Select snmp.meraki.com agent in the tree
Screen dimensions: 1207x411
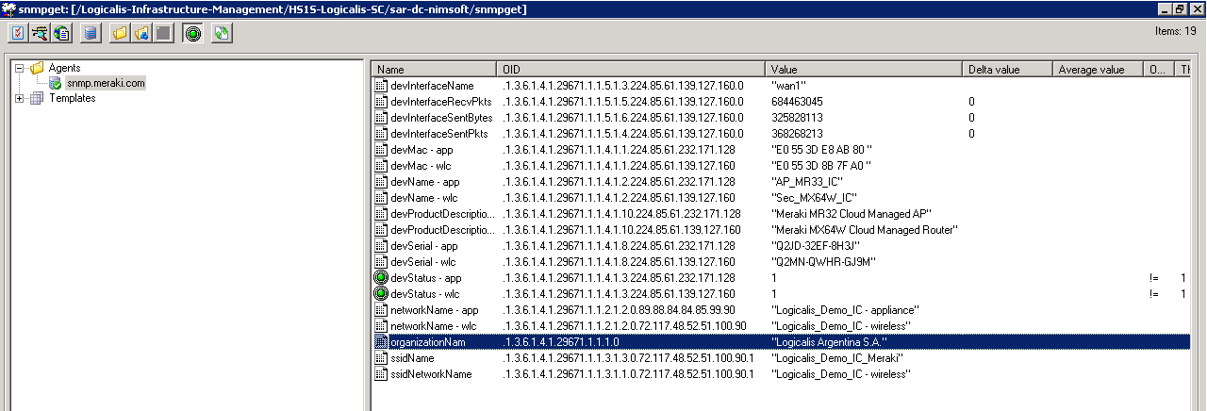click(106, 83)
